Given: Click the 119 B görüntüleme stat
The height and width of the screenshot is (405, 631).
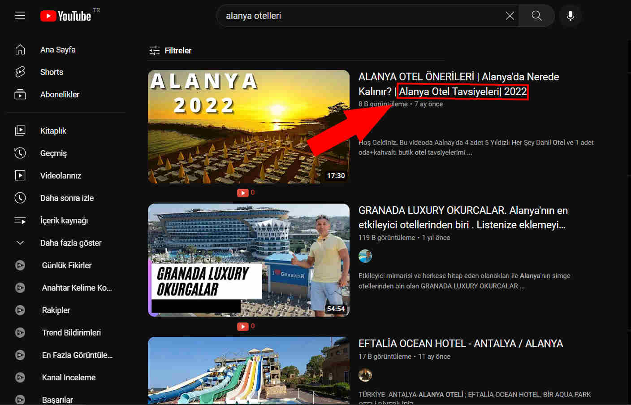Looking at the screenshot, I should coord(387,237).
